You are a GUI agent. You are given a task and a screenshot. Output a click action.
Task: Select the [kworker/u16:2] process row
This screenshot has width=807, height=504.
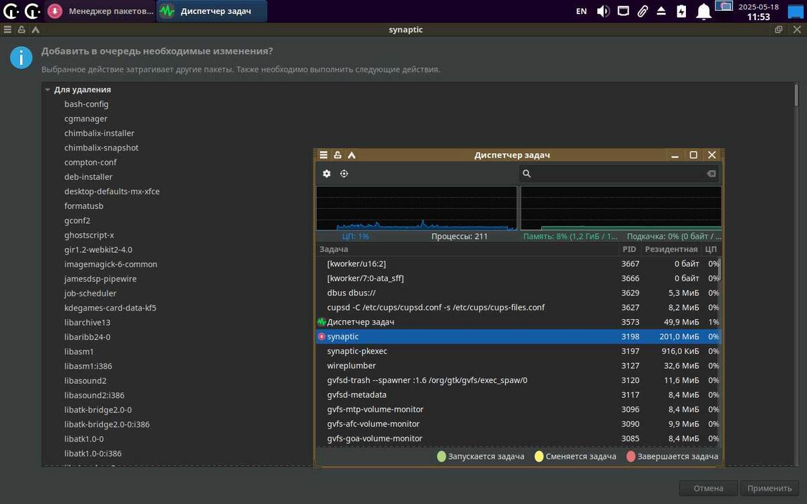[517, 263]
